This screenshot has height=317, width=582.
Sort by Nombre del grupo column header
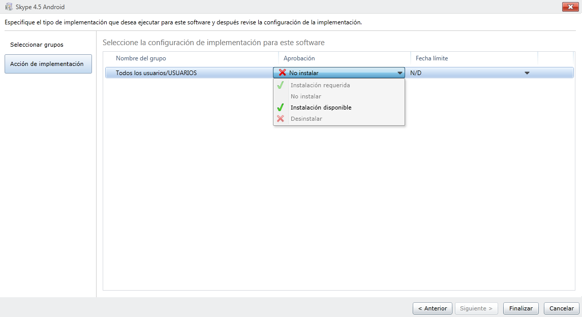141,58
